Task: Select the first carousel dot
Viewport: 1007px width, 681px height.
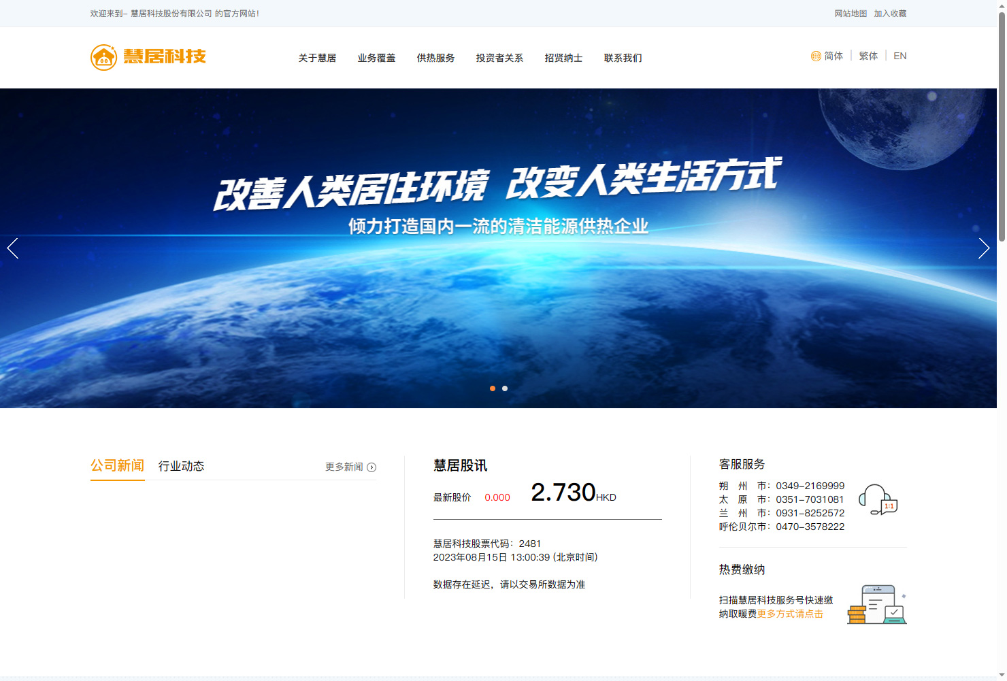Action: (x=493, y=388)
